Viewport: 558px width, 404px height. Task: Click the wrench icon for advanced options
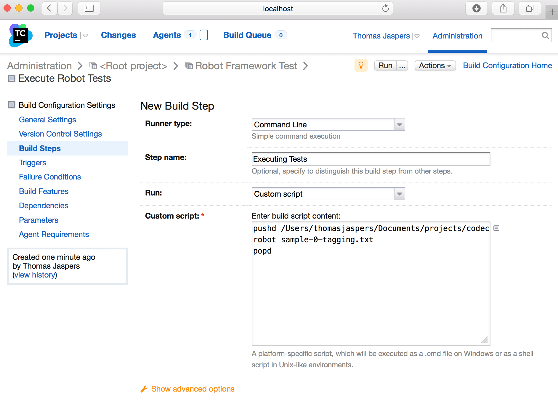pos(144,389)
